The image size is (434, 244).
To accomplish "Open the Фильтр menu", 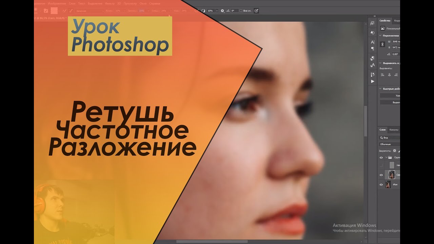I will pos(110,4).
